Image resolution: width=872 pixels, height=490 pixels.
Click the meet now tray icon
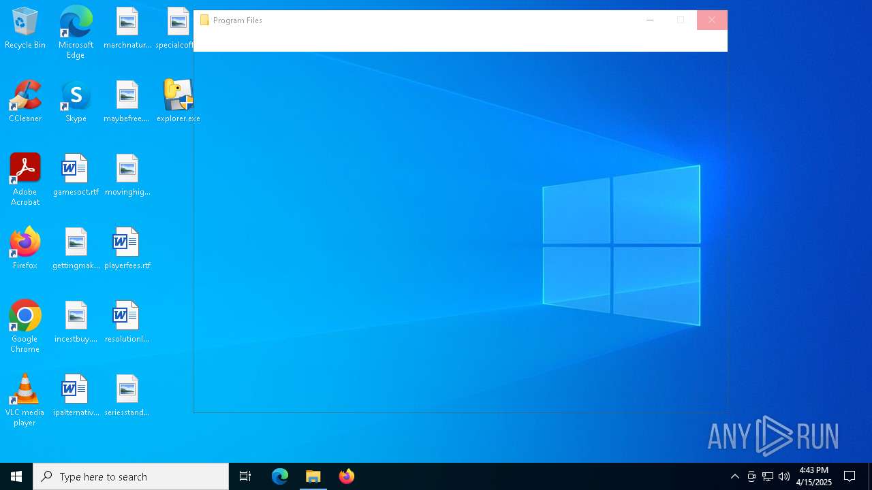tap(751, 476)
